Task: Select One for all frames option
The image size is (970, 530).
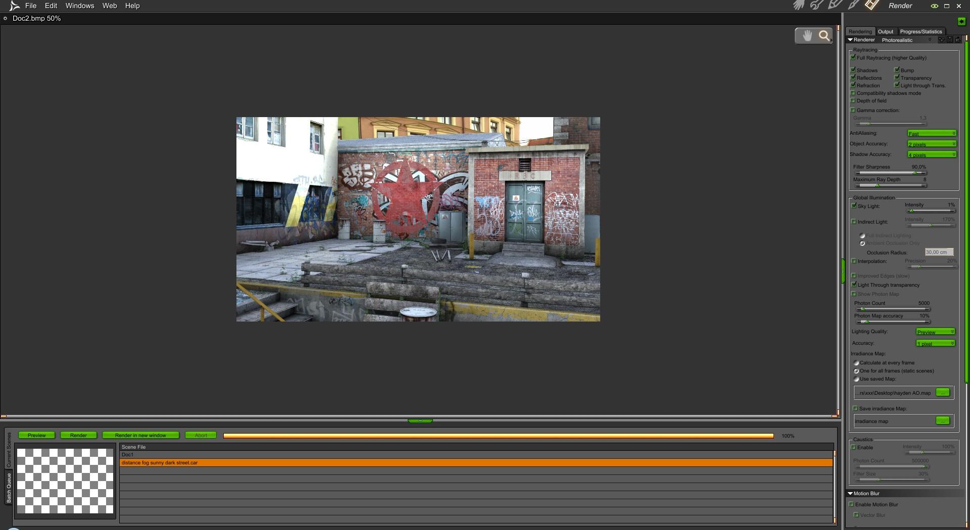Action: click(856, 371)
